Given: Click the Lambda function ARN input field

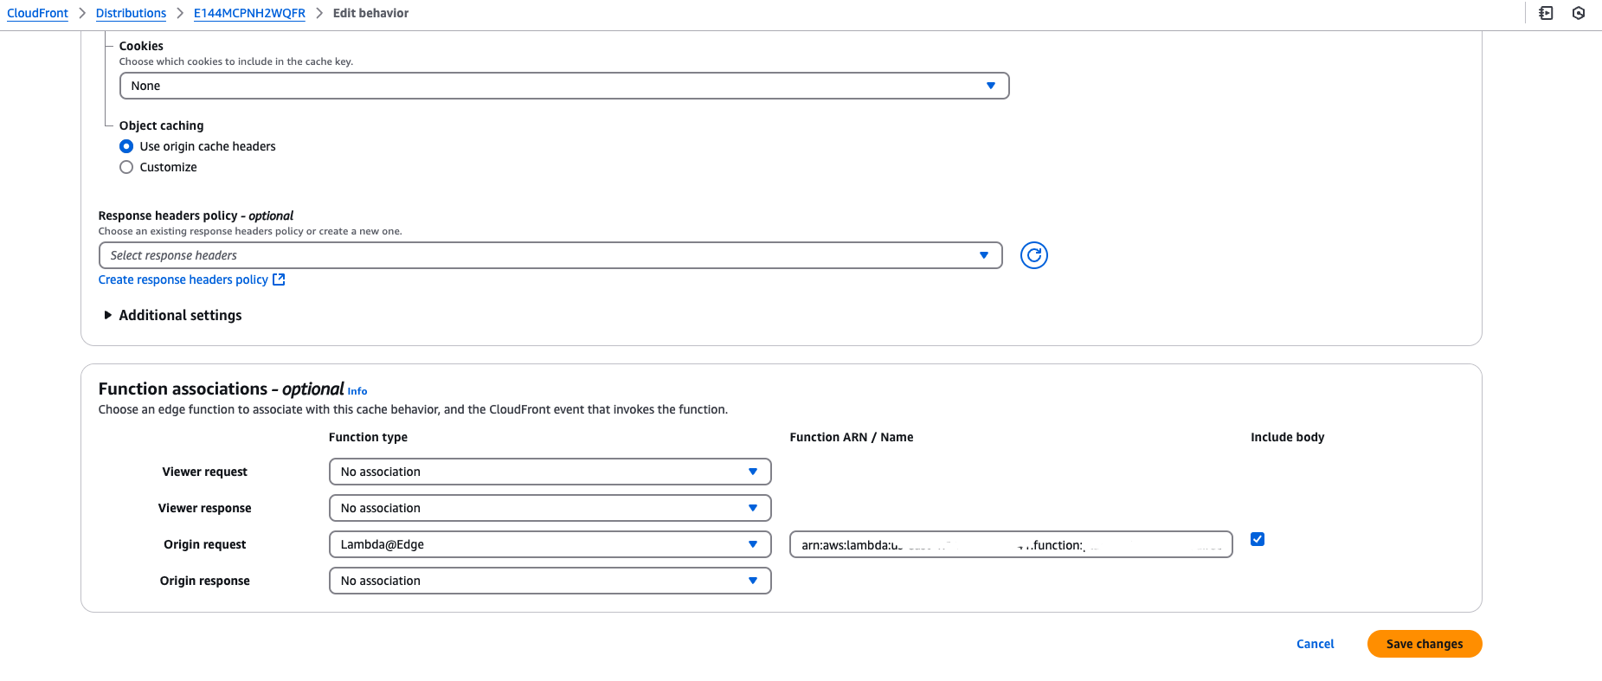Looking at the screenshot, I should [1011, 544].
